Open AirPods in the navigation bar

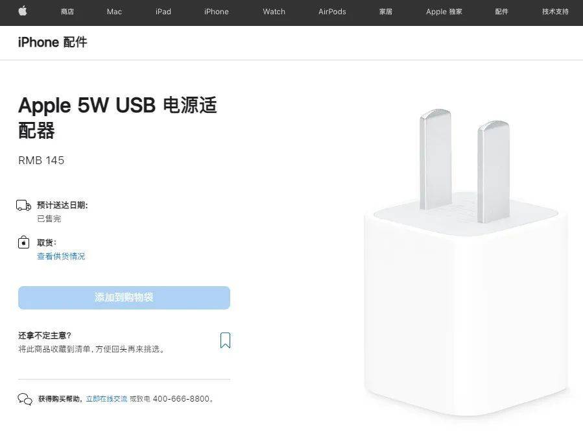(332, 12)
